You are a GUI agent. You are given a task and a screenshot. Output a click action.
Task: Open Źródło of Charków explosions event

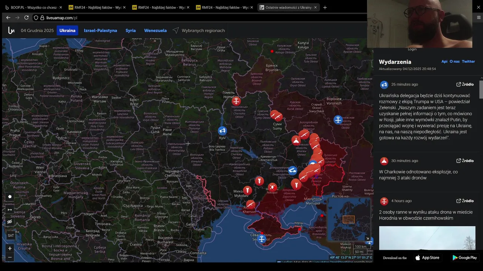point(465,161)
